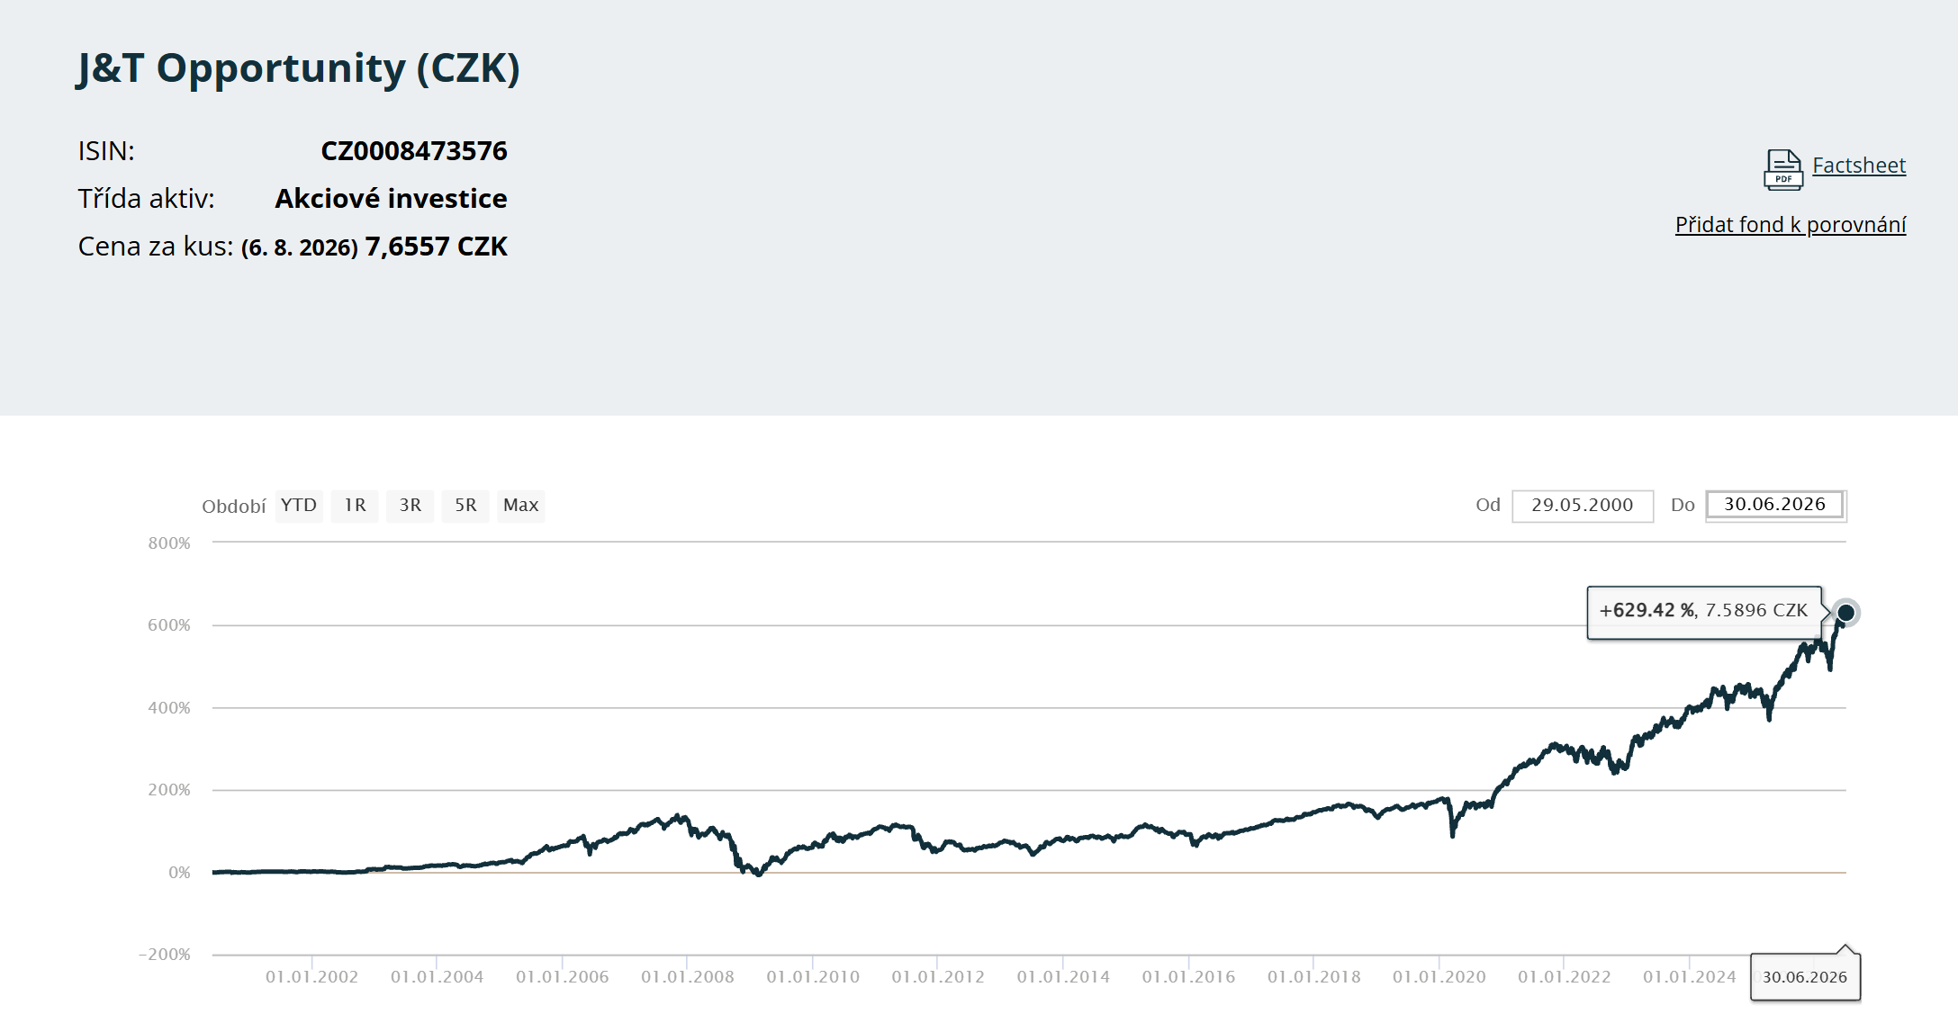Click the 7,6557 CZK price value
Image resolution: width=1958 pixels, height=1023 pixels.
click(x=436, y=247)
